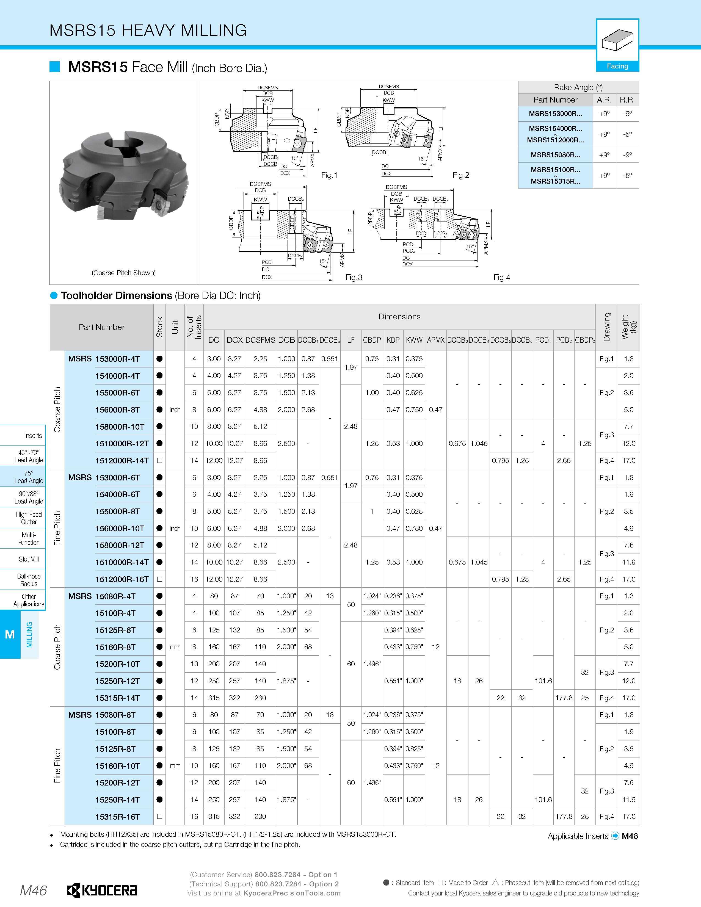Image resolution: width=701 pixels, height=907 pixels.
Task: Click the DCSFMS column header
Action: [x=260, y=340]
